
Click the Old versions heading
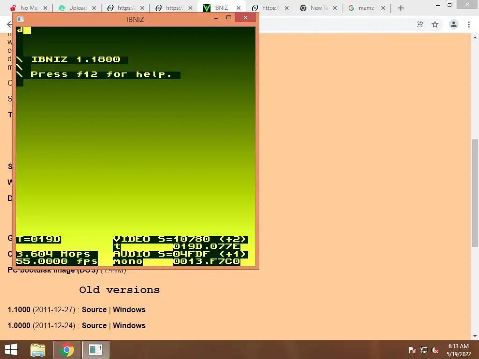pos(119,290)
